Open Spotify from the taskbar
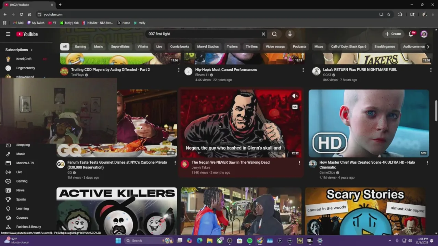 pos(250,241)
